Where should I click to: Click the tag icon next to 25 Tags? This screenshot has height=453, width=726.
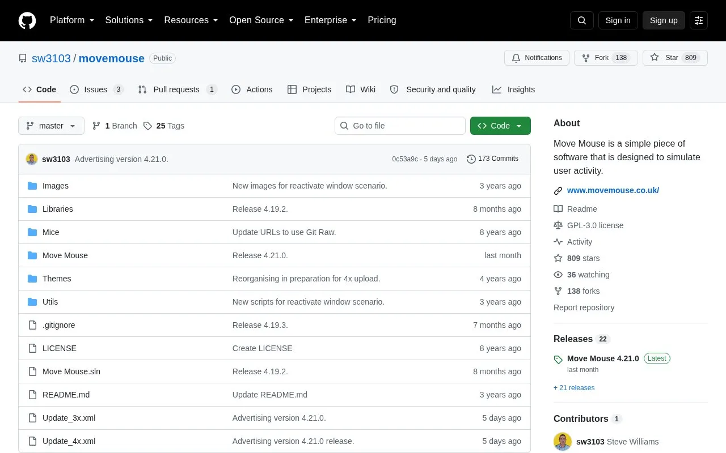click(147, 126)
